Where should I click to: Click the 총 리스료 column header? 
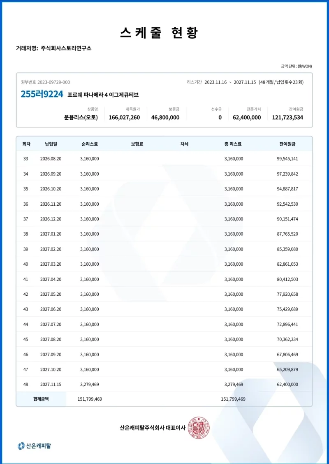tap(233, 144)
